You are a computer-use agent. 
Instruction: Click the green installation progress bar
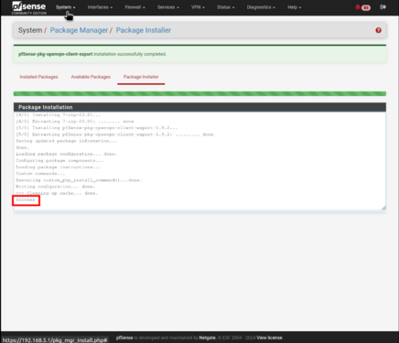click(199, 93)
